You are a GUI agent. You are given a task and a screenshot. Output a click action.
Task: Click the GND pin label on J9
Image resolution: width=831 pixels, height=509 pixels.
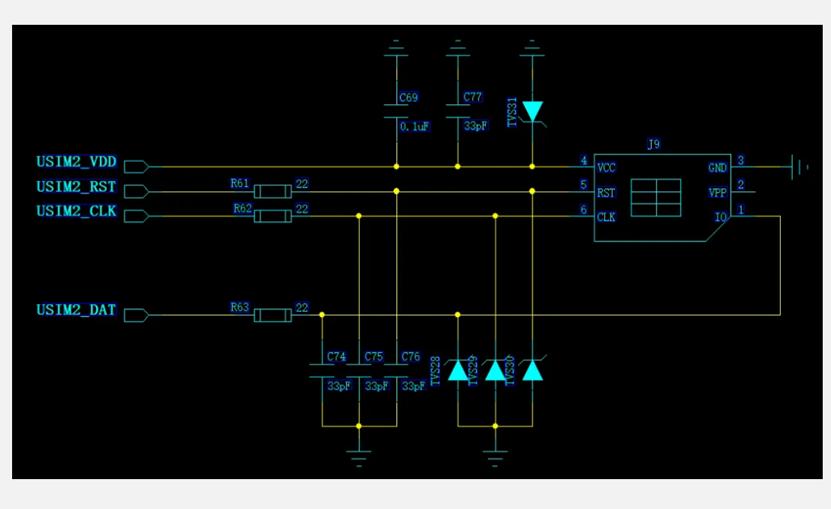tap(718, 169)
